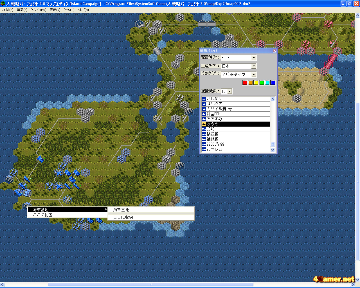Choose ここに収納 in the submenu

151,217
